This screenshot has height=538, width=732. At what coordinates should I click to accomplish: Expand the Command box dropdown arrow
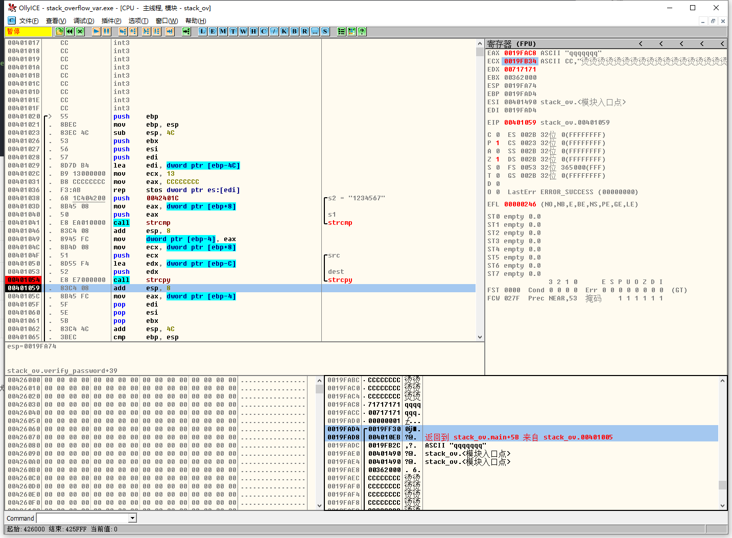[x=133, y=518]
